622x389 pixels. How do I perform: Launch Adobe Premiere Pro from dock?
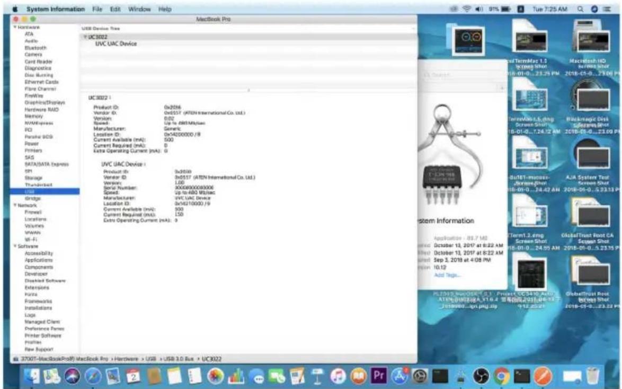(379, 375)
